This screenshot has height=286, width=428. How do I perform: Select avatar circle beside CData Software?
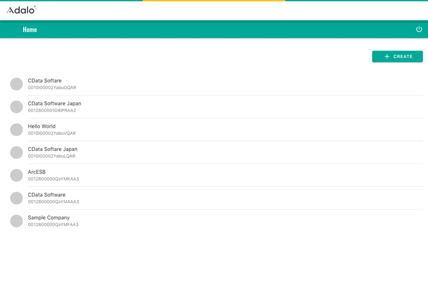coord(16,198)
